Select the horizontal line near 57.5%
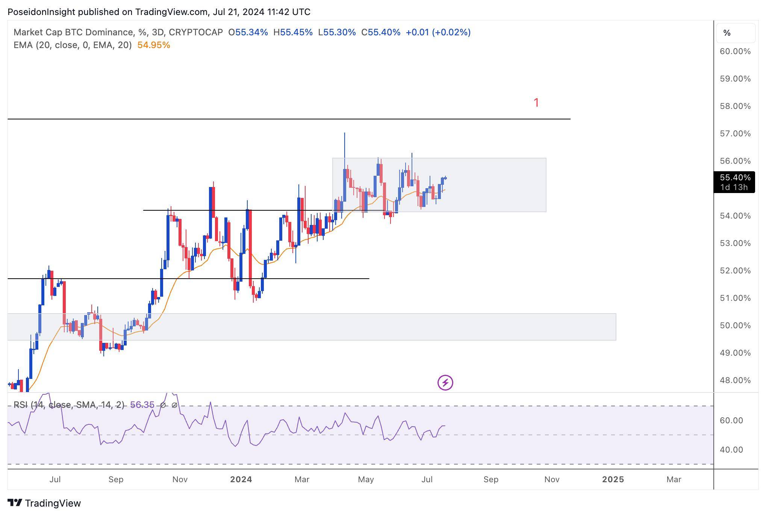Image resolution: width=766 pixels, height=516 pixels. click(x=289, y=119)
